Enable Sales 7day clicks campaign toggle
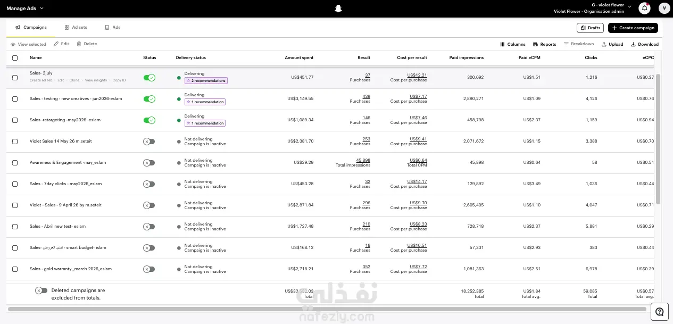Image resolution: width=673 pixels, height=324 pixels. 149,184
